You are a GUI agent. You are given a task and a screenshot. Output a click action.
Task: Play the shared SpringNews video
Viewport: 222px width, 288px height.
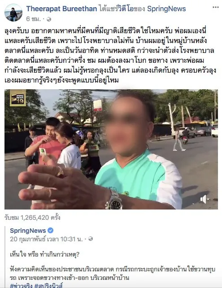point(111,149)
